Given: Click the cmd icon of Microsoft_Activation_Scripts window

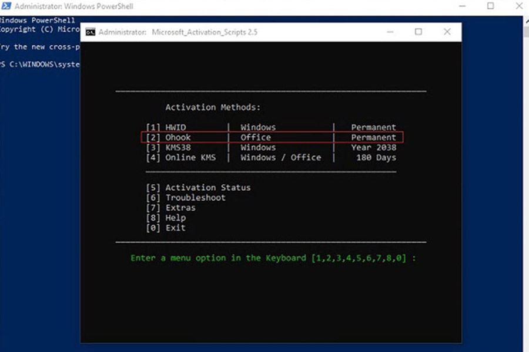Looking at the screenshot, I should click(x=91, y=32).
